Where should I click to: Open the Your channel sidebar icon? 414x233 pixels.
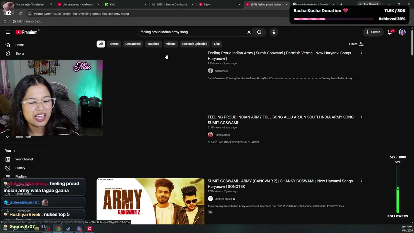(8, 159)
